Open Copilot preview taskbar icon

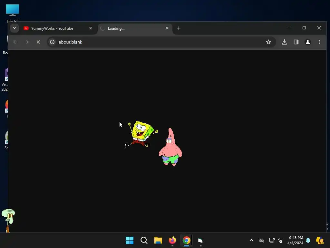click(320, 240)
